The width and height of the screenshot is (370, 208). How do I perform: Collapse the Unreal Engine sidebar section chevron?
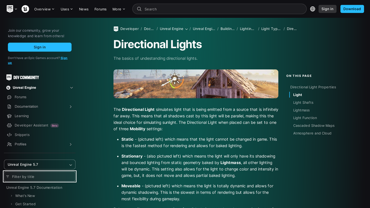click(71, 88)
